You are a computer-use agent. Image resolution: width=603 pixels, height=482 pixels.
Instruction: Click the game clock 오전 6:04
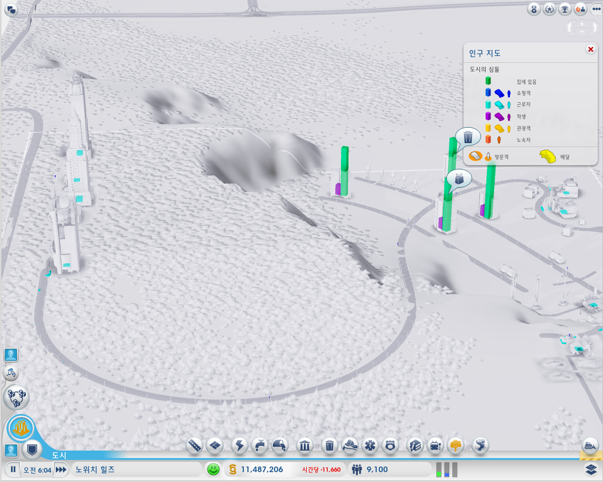coord(37,470)
